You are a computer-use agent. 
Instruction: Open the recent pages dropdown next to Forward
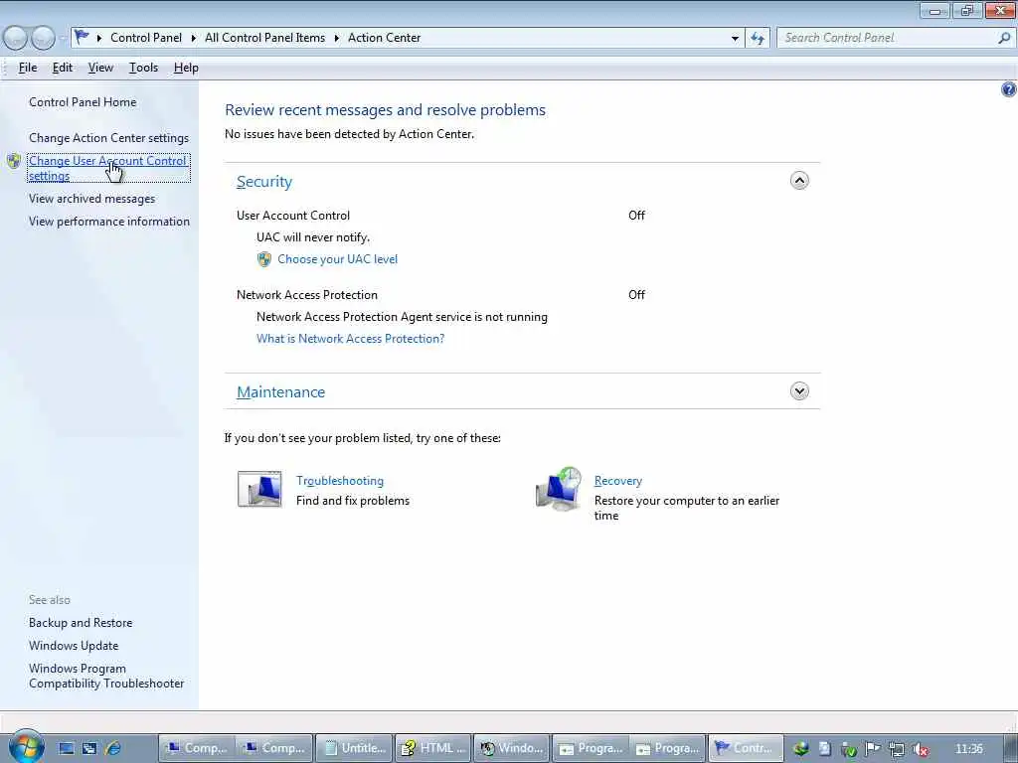click(x=63, y=39)
